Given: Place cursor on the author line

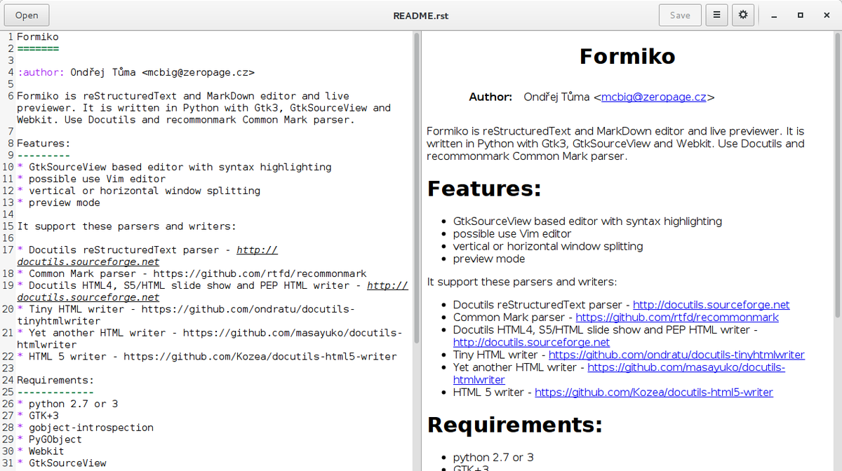Looking at the screenshot, I should tap(137, 71).
